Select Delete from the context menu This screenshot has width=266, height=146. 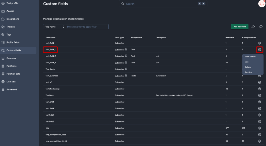248,67
